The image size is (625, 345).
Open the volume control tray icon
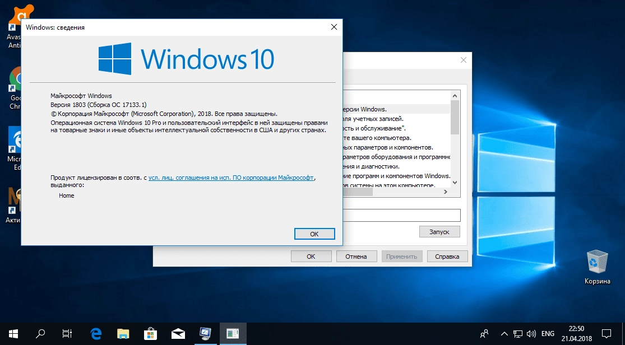click(531, 334)
